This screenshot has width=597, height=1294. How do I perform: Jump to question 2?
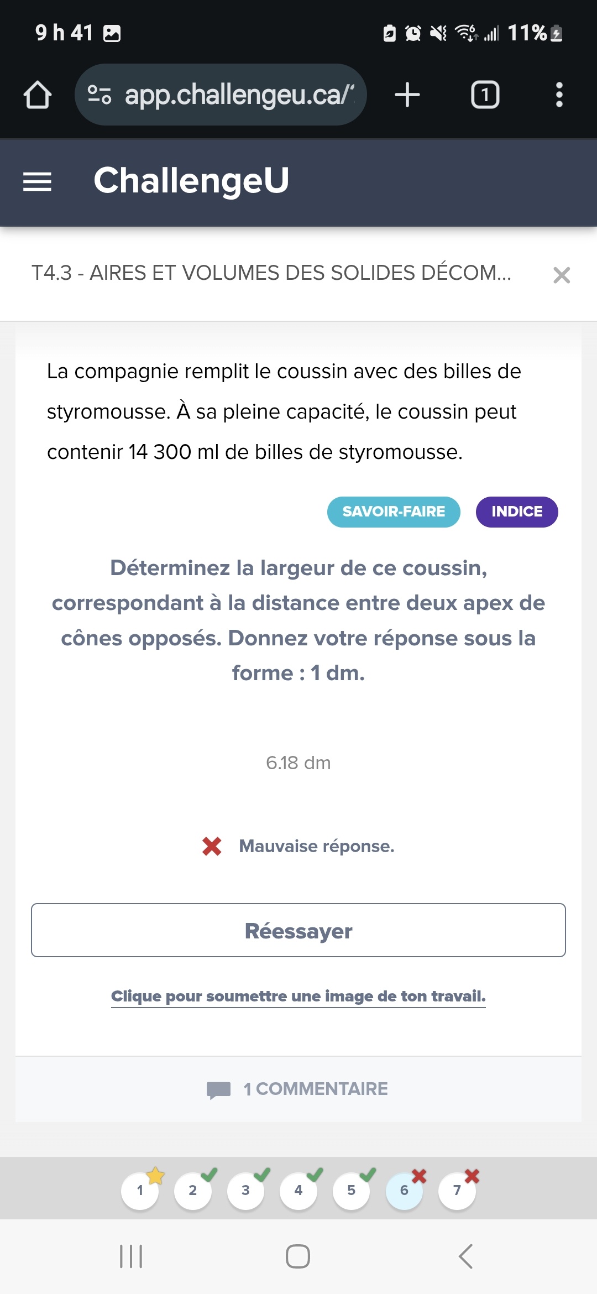193,1190
